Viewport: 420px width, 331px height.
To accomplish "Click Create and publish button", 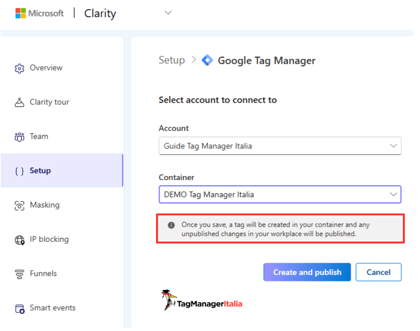I will [x=307, y=272].
